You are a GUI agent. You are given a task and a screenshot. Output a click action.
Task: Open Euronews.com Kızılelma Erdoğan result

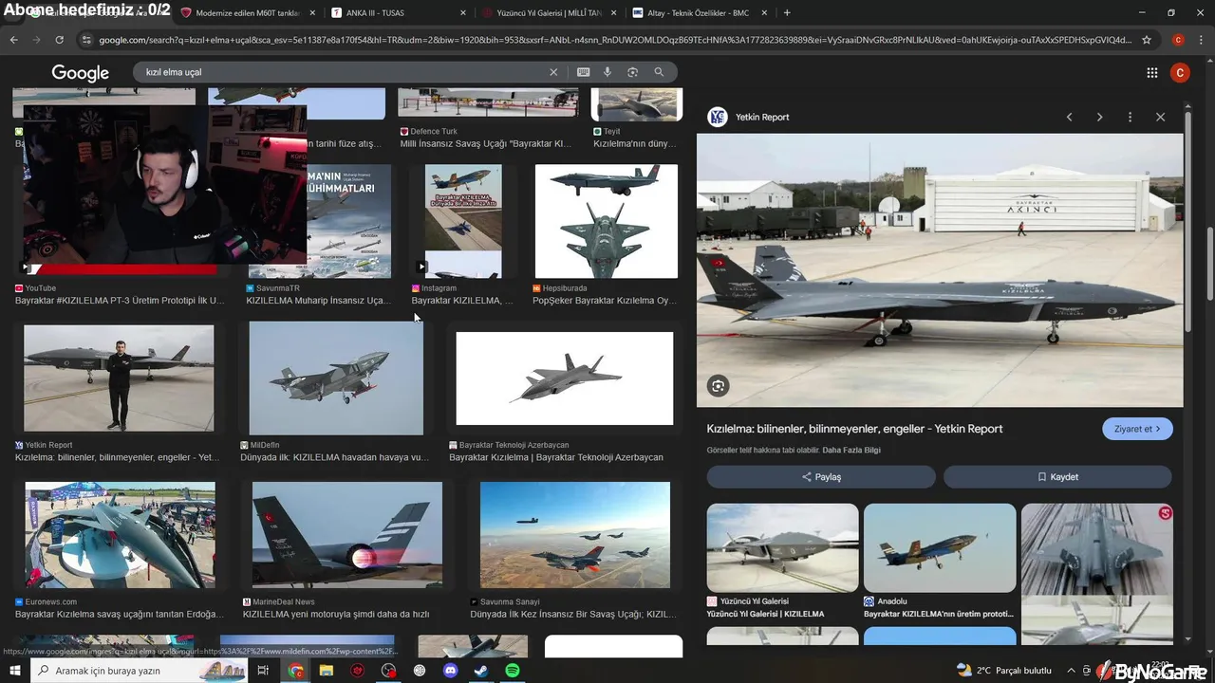coord(121,535)
